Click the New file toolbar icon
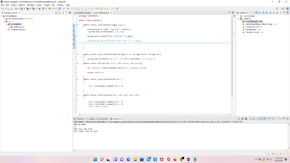 click(2, 8)
